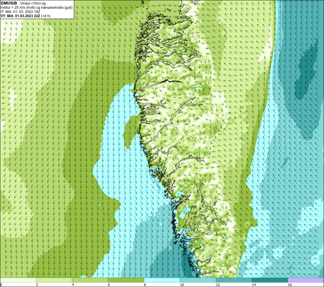The width and height of the screenshot is (324, 287).
Task: Click the valid time line 'VT: Mið. 01.03.2023 22Z'
Action: coord(20,16)
